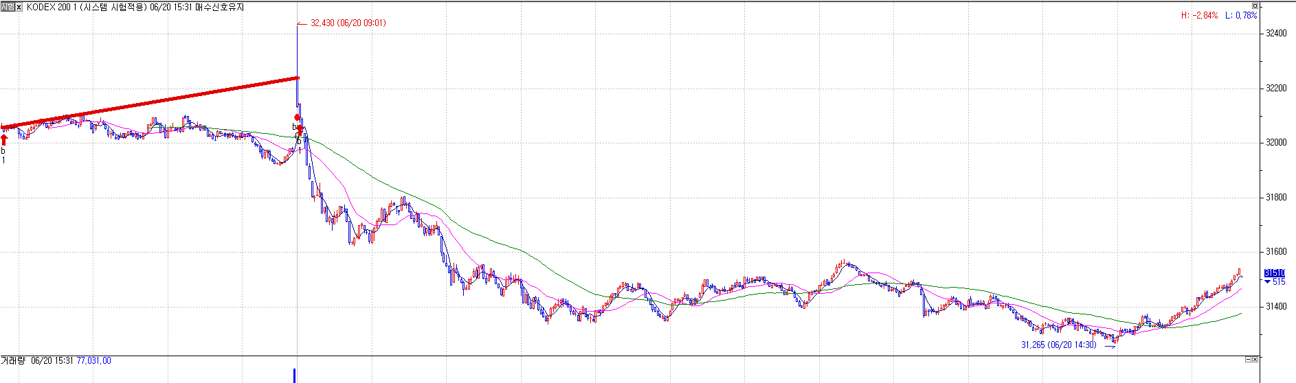The height and width of the screenshot is (383, 1296).
Task: Click the red sell arrow near 09:01 spike
Action: pos(300,131)
